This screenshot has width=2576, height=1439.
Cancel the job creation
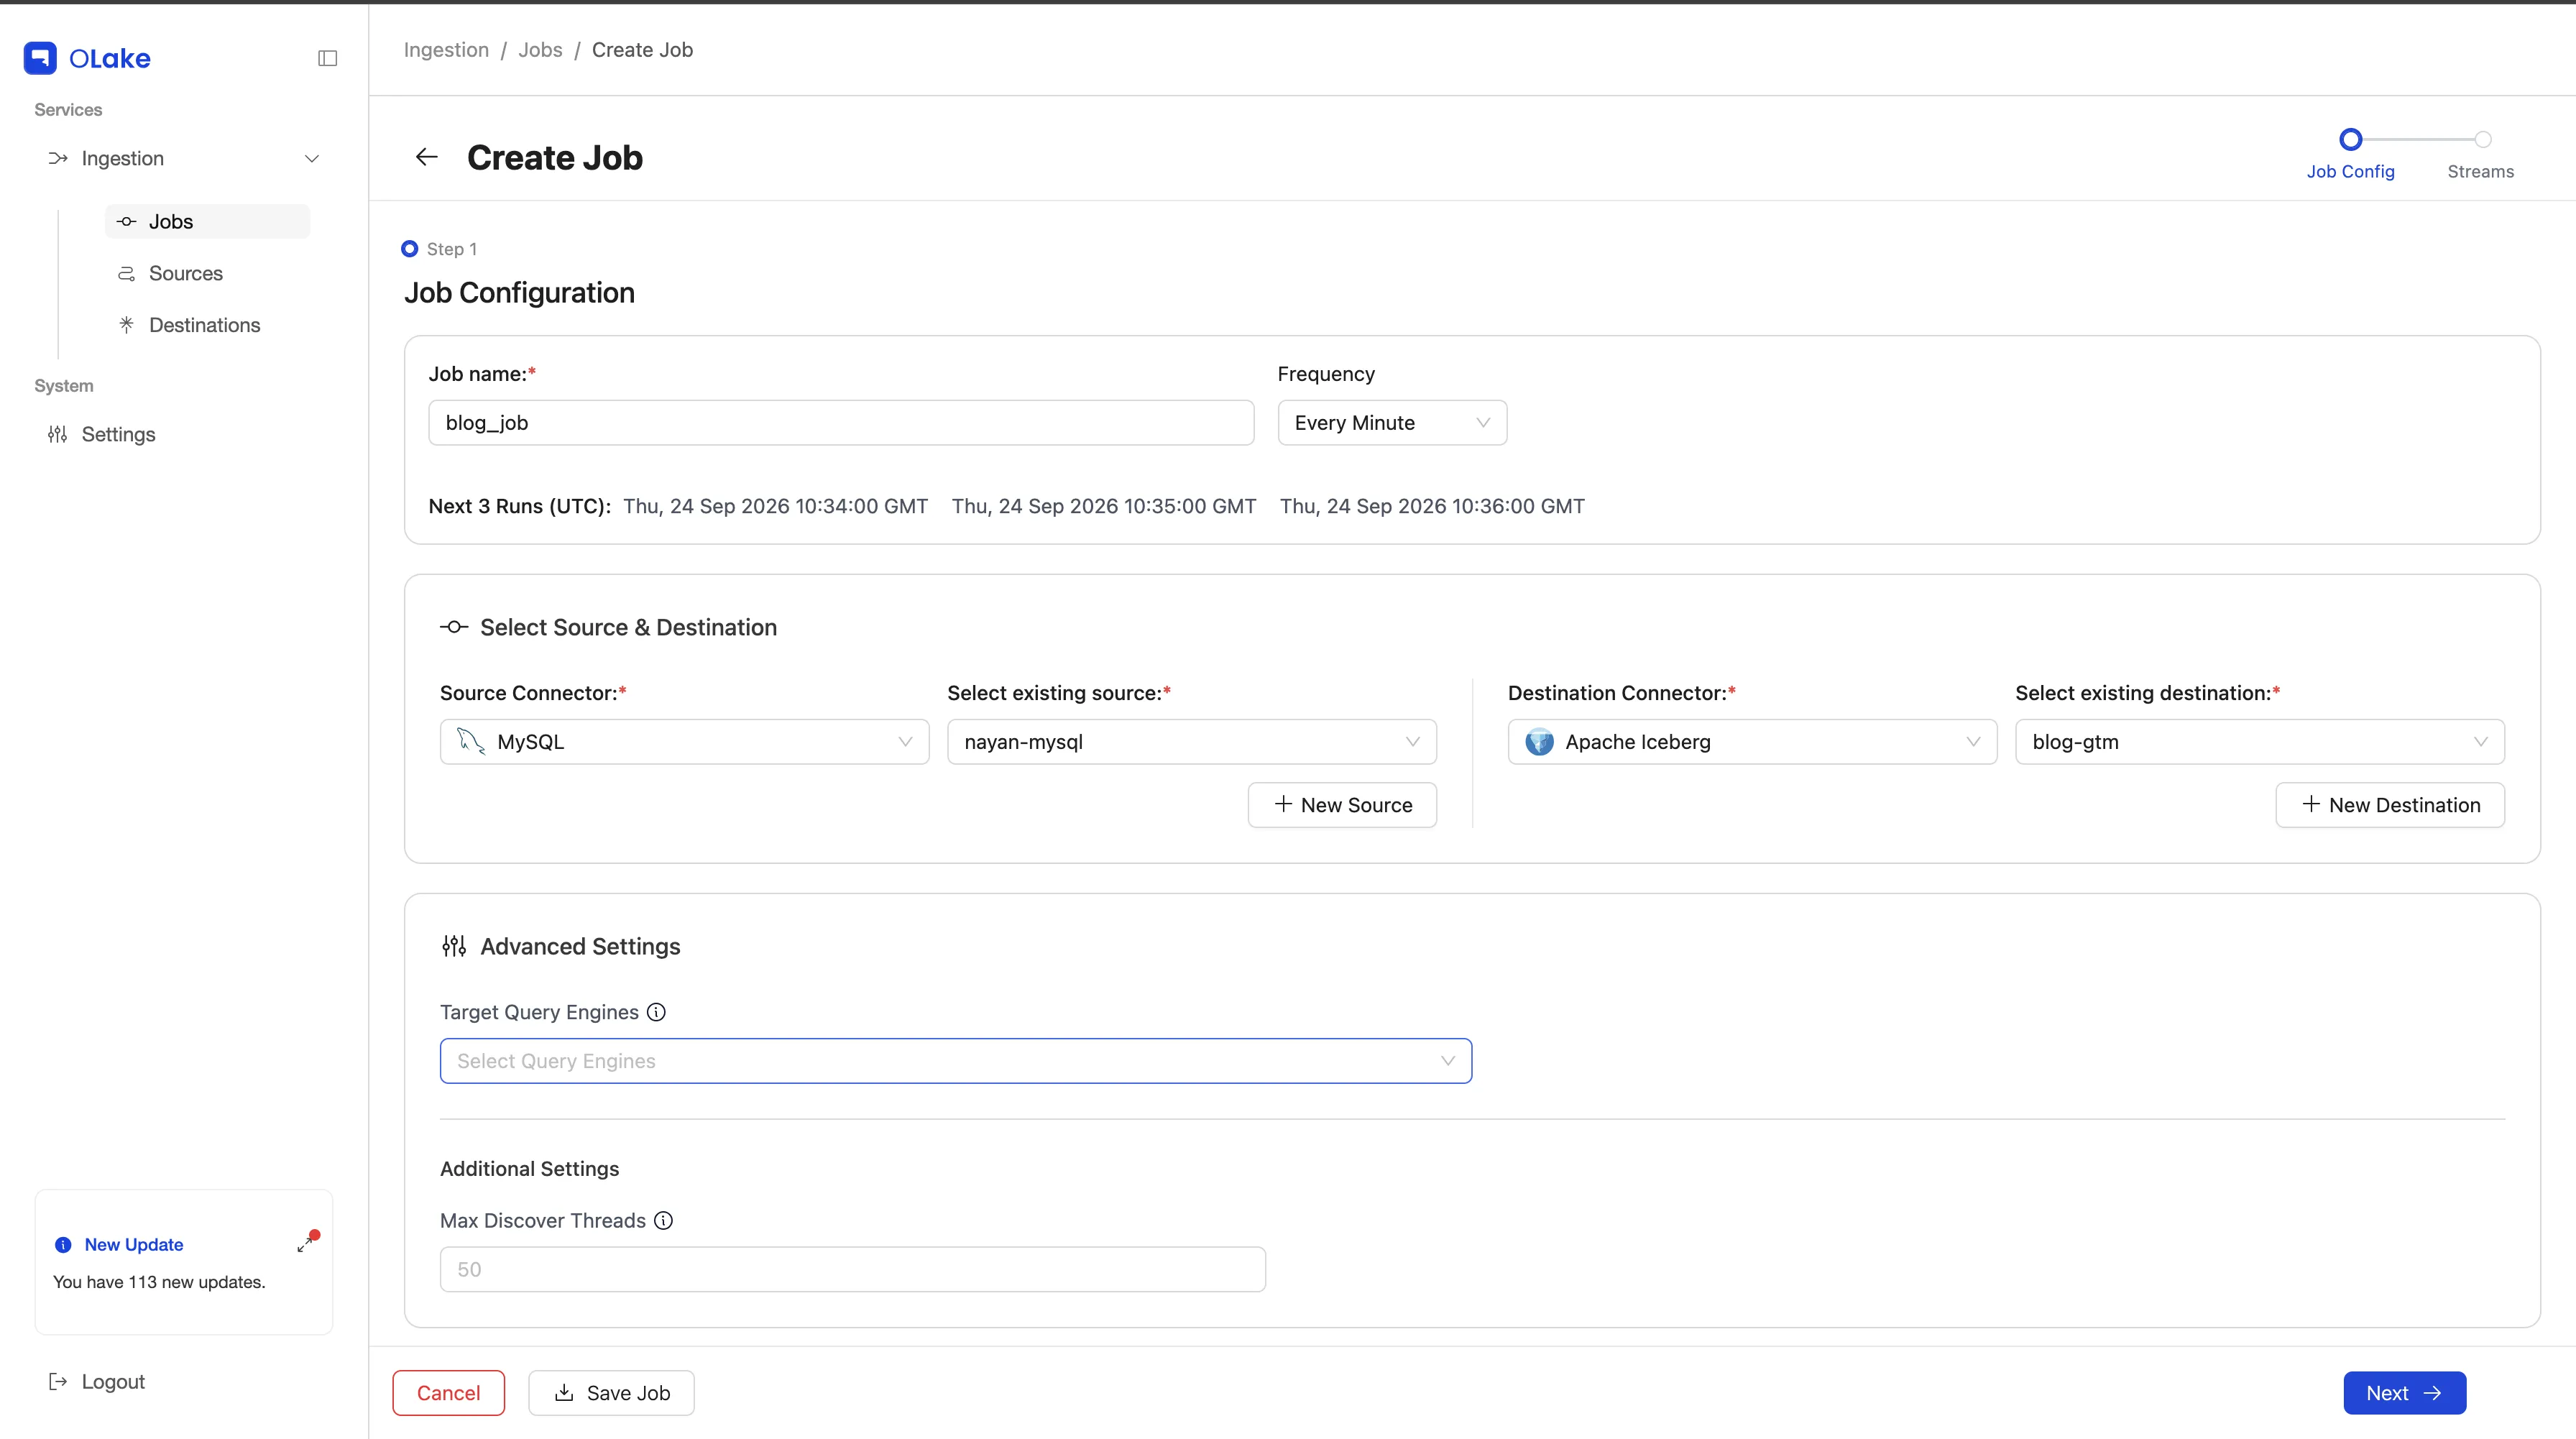tap(448, 1393)
